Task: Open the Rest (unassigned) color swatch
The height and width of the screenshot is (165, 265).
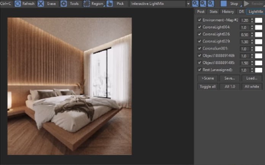Action: coord(259,70)
